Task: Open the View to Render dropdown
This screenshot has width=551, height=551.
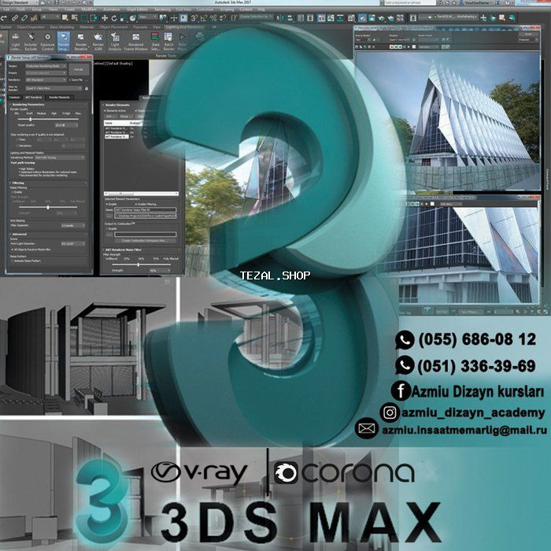Action: point(54,88)
